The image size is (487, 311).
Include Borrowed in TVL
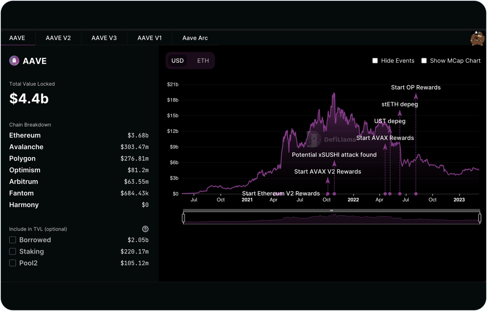point(12,240)
